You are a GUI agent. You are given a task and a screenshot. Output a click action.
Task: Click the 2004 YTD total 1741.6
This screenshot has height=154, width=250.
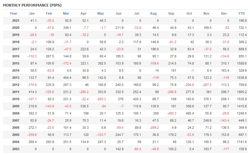click(242, 142)
